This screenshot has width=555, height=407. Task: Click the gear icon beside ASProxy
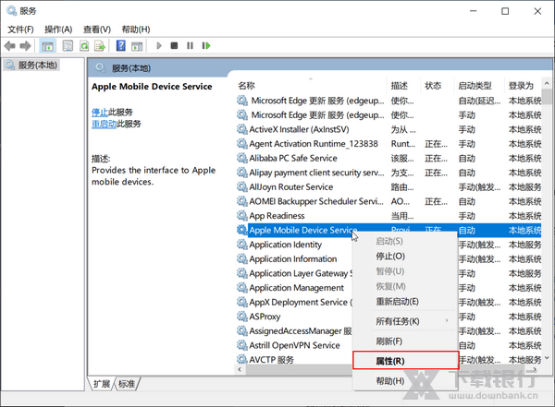(x=242, y=316)
